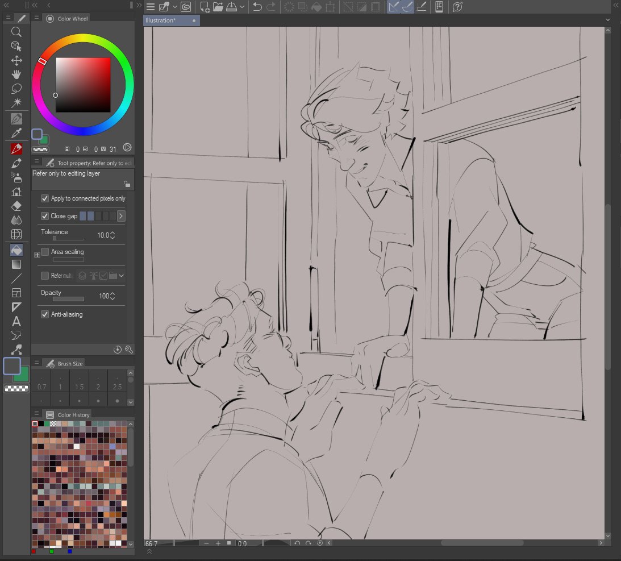Select the 1.5 brush size preset

[x=79, y=383]
